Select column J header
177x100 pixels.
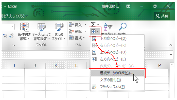tap(35, 66)
